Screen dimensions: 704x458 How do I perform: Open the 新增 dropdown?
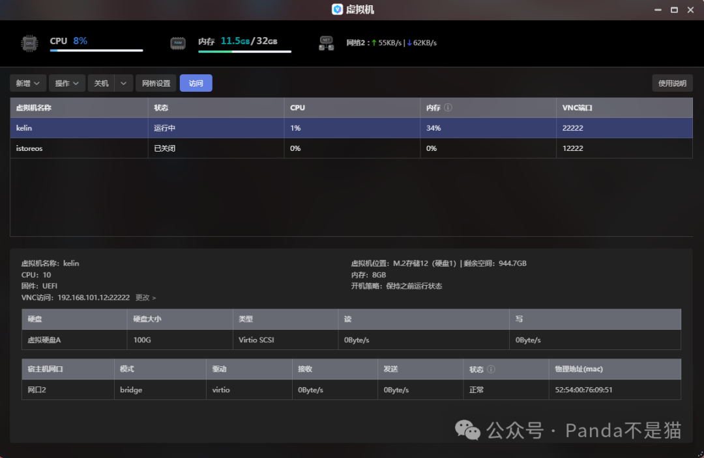tap(28, 83)
